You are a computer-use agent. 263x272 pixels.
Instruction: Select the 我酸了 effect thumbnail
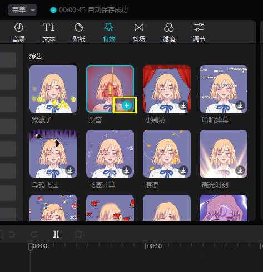(53, 89)
